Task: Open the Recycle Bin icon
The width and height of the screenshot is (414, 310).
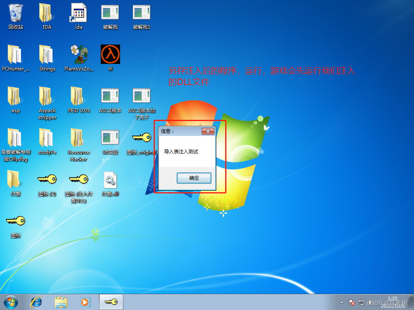Action: pyautogui.click(x=16, y=13)
